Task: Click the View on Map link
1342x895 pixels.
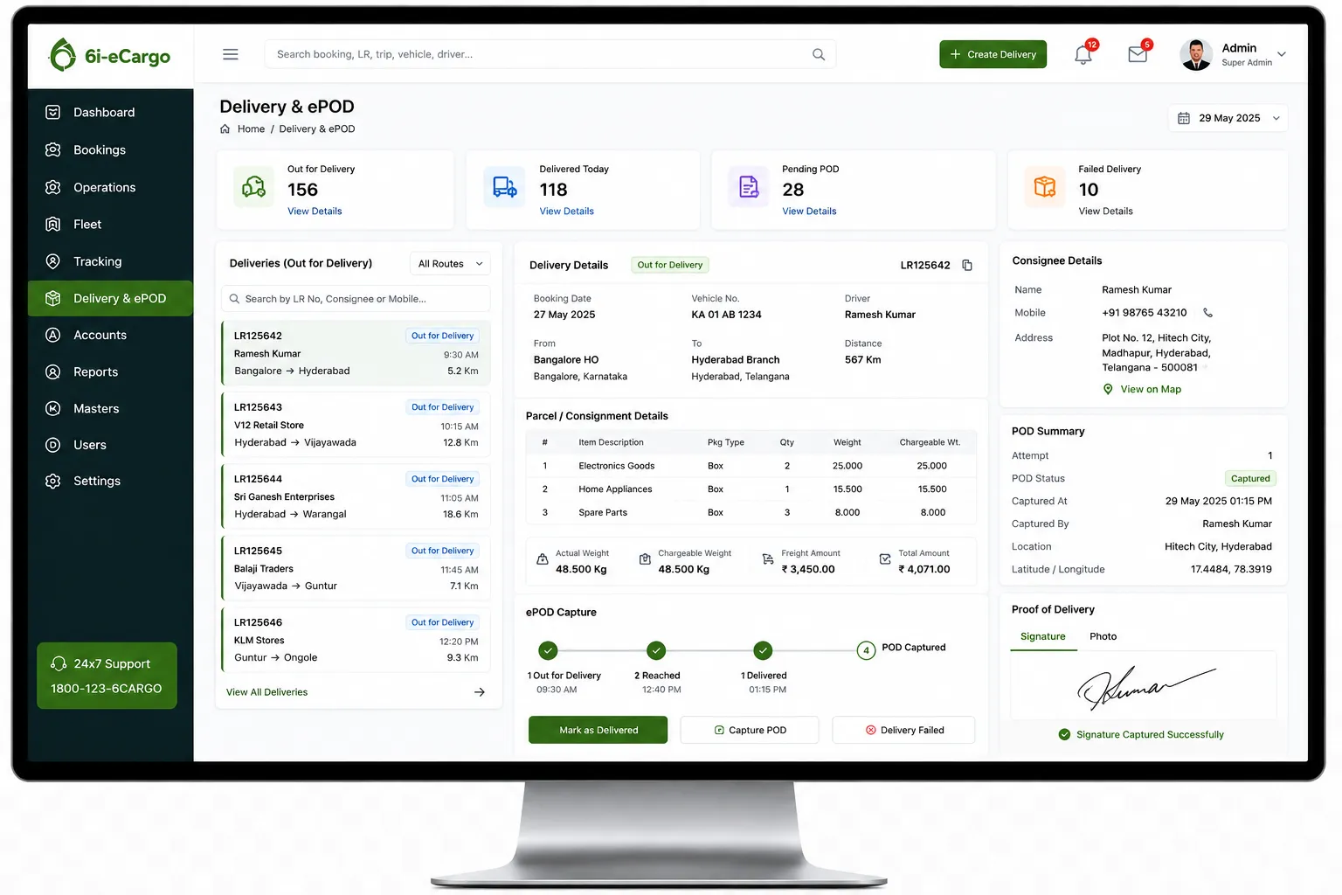Action: pyautogui.click(x=1151, y=390)
